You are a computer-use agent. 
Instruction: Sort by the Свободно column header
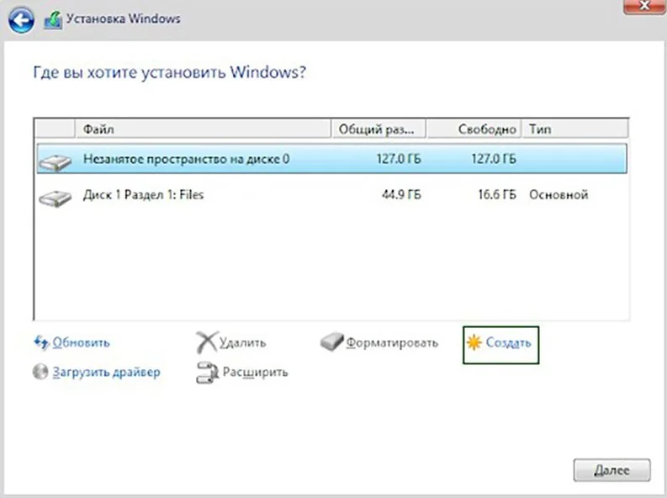coord(474,129)
